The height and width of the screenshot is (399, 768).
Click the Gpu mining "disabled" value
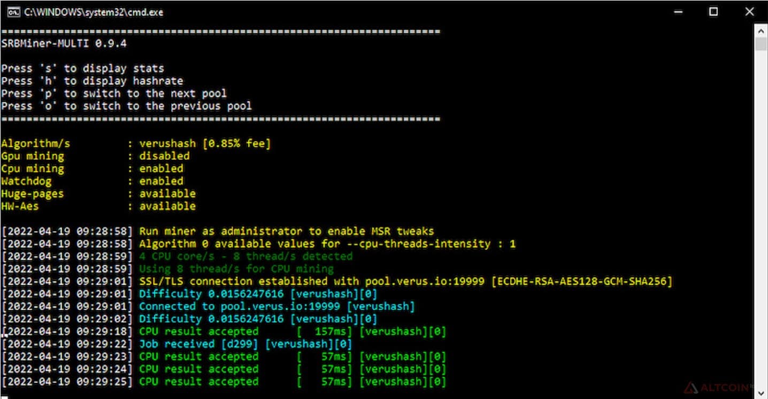164,156
